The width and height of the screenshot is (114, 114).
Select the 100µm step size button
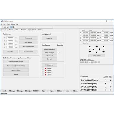pos(59,91)
